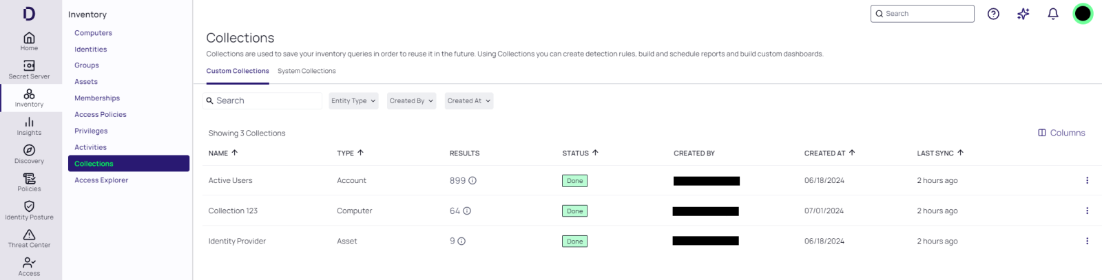The image size is (1102, 280).
Task: Open Threat Center warning icon
Action: pos(29,235)
